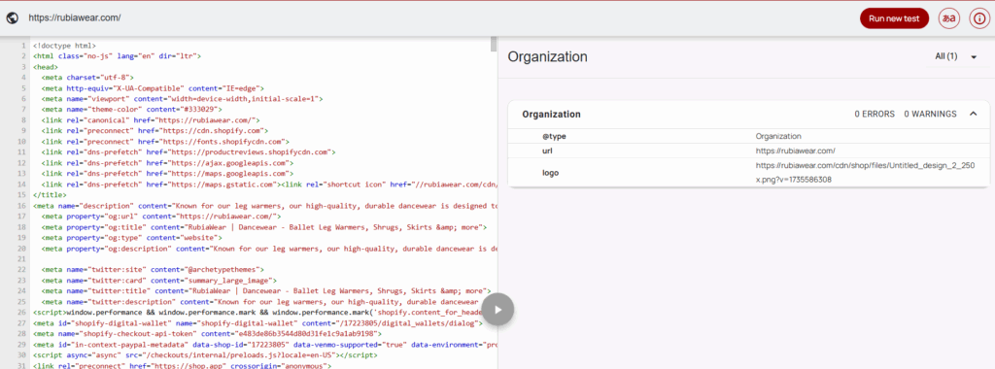Click the tested URL https://rubiawear.com/ in top bar
This screenshot has width=995, height=369.
point(74,17)
